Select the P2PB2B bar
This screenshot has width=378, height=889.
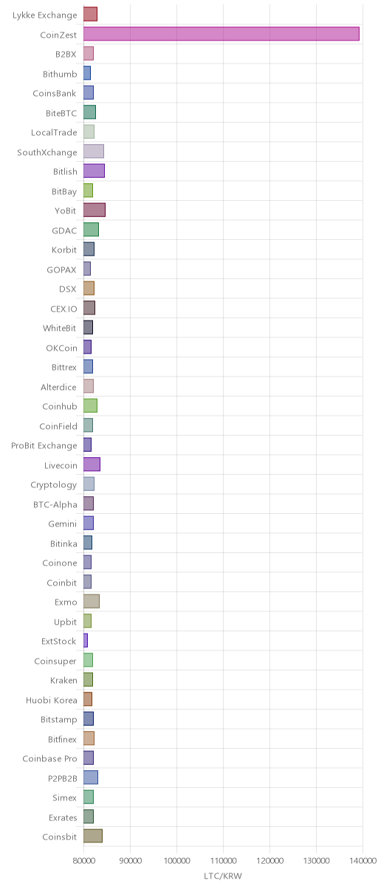click(91, 778)
